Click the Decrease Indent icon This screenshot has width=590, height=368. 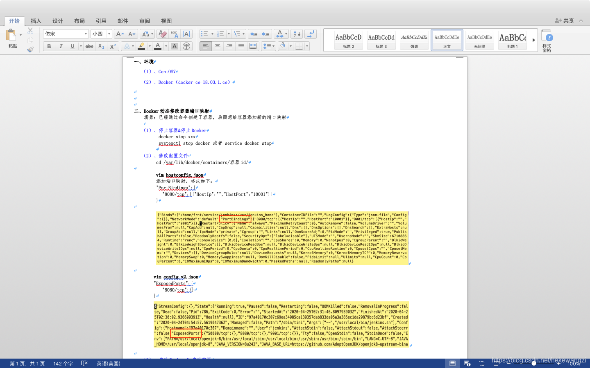point(254,34)
